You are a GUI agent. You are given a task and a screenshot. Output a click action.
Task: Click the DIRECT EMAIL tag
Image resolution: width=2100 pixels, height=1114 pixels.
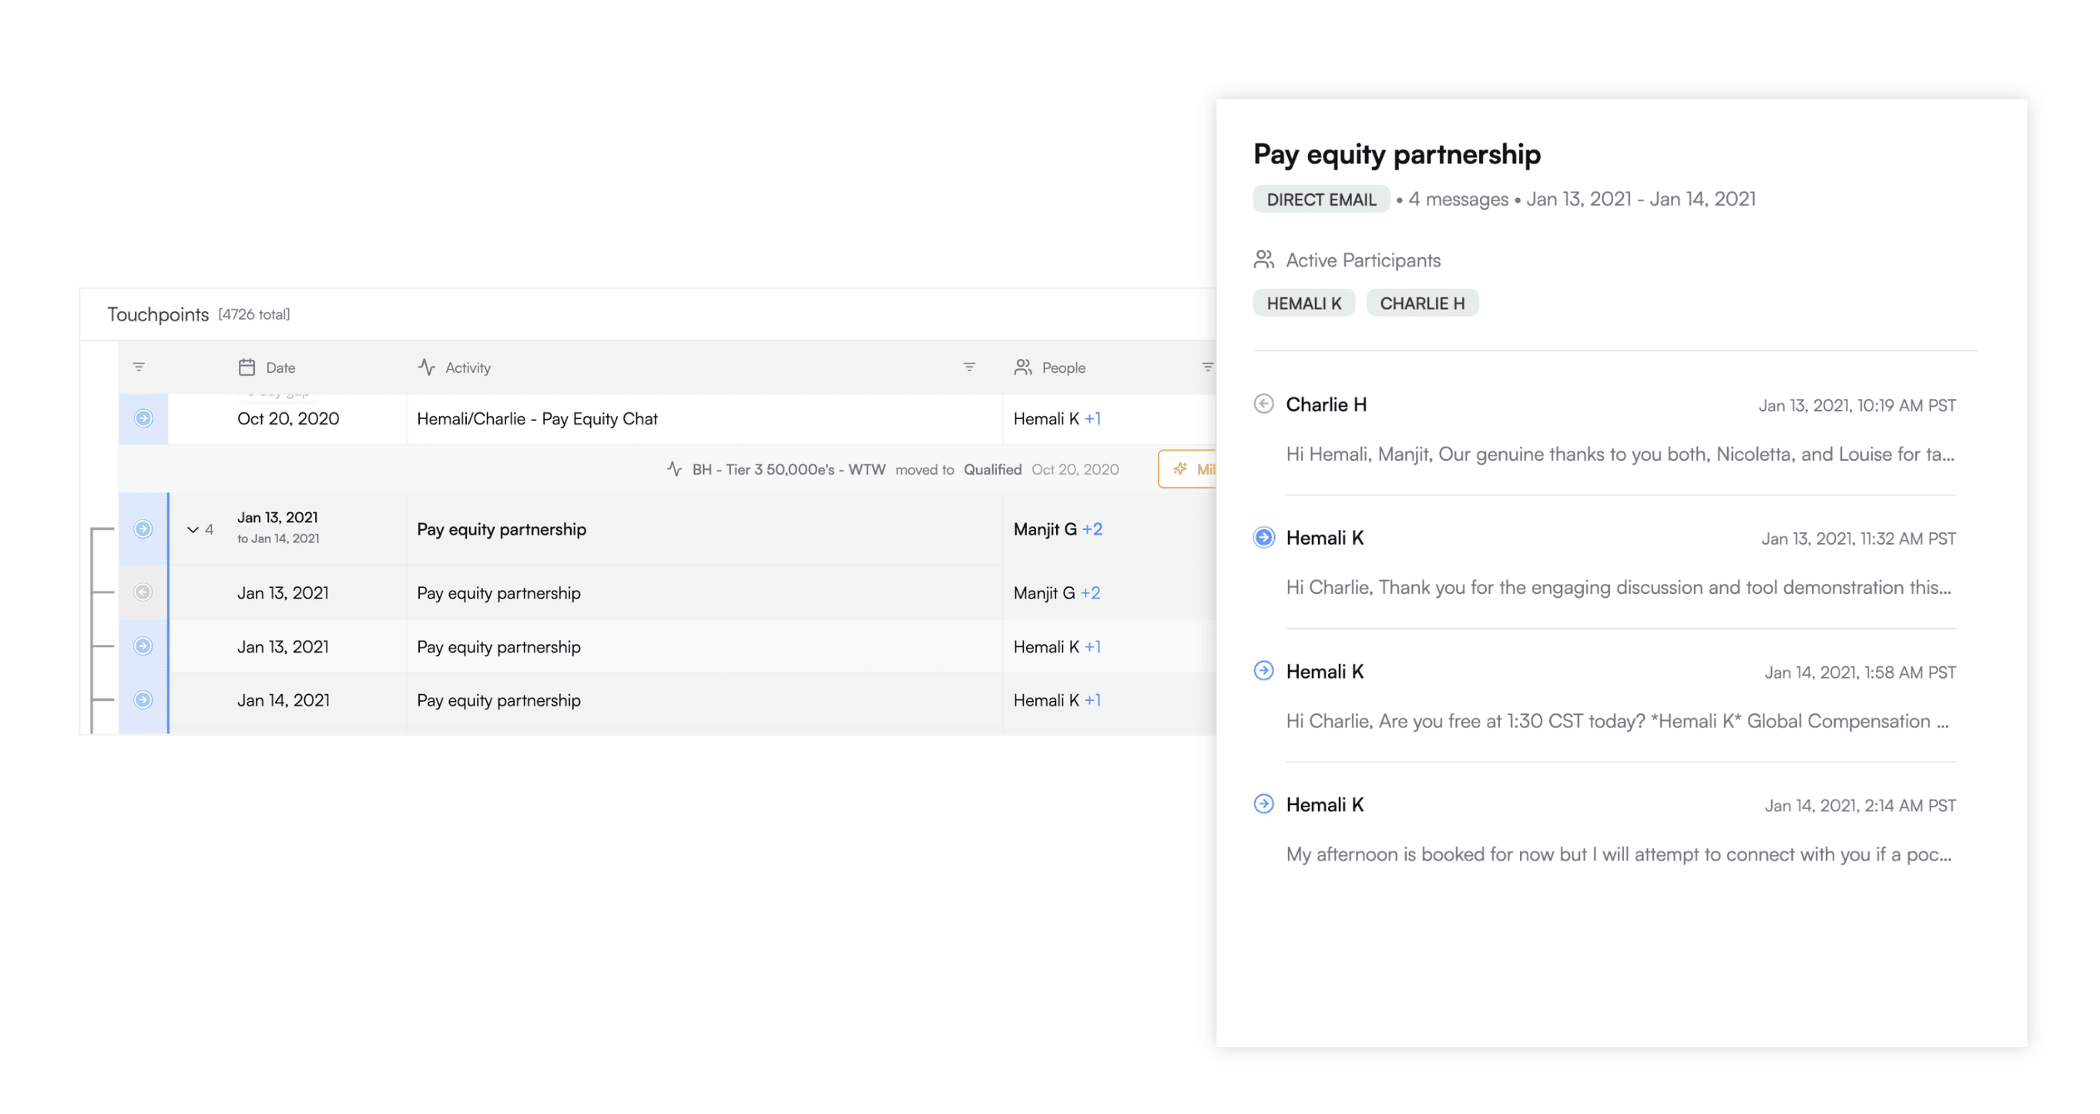[x=1320, y=200]
